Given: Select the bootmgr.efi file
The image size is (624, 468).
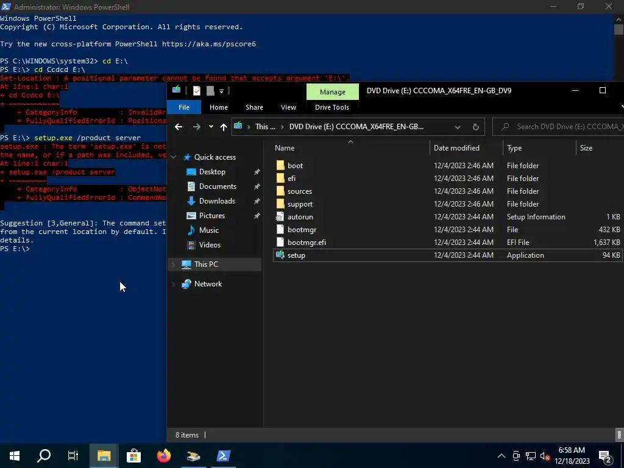Looking at the screenshot, I should (x=307, y=242).
